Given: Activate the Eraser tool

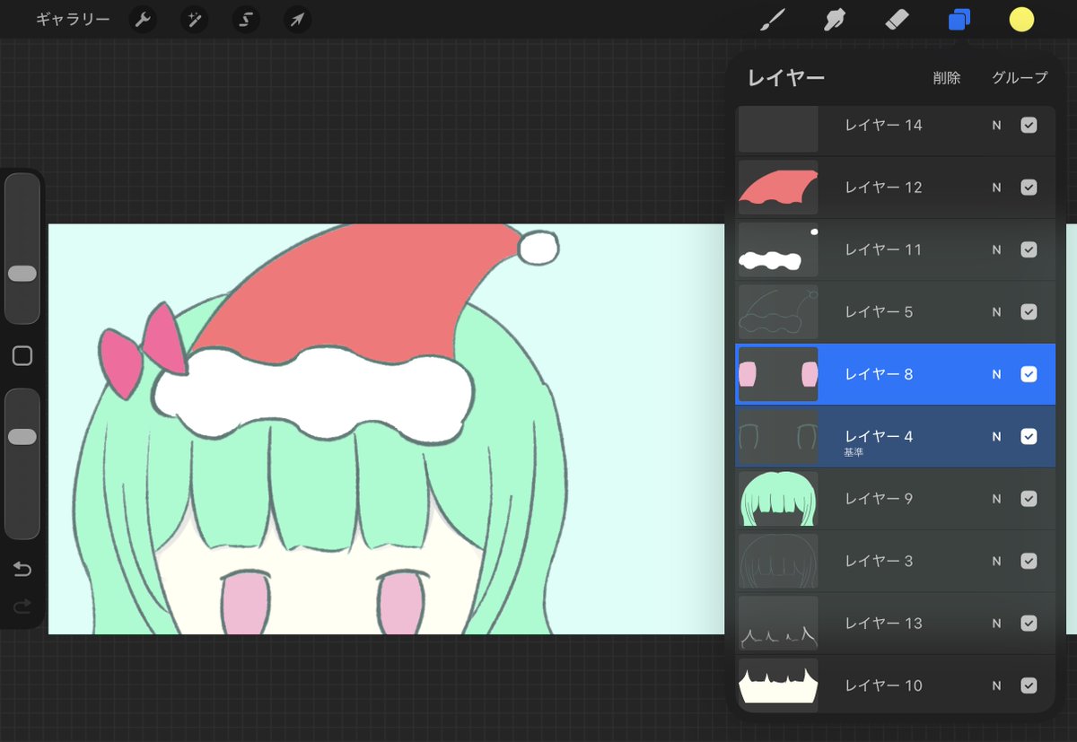Looking at the screenshot, I should (897, 19).
